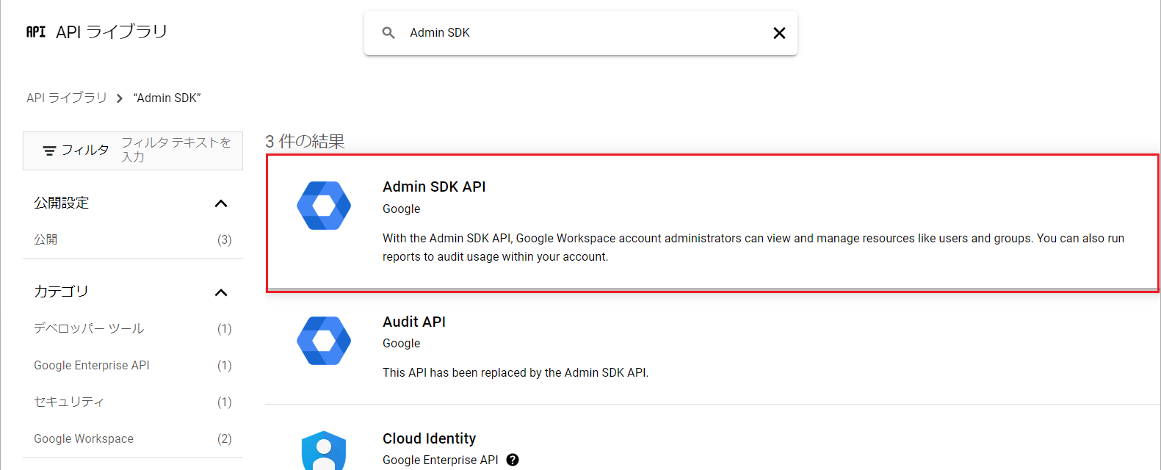Click the フィルタ label
This screenshot has width=1161, height=470.
click(85, 150)
